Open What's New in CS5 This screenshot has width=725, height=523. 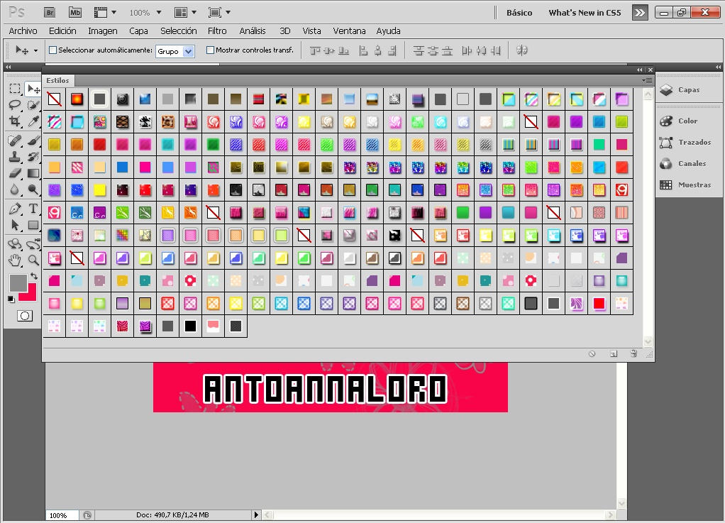point(585,12)
